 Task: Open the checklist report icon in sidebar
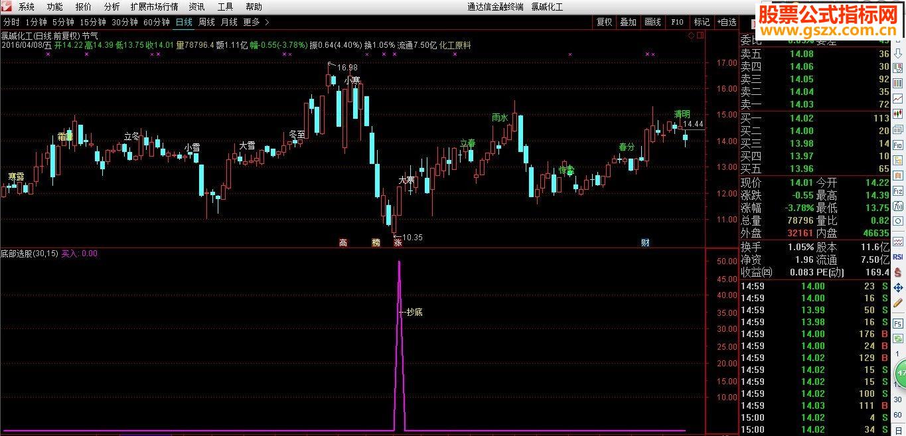point(898,68)
